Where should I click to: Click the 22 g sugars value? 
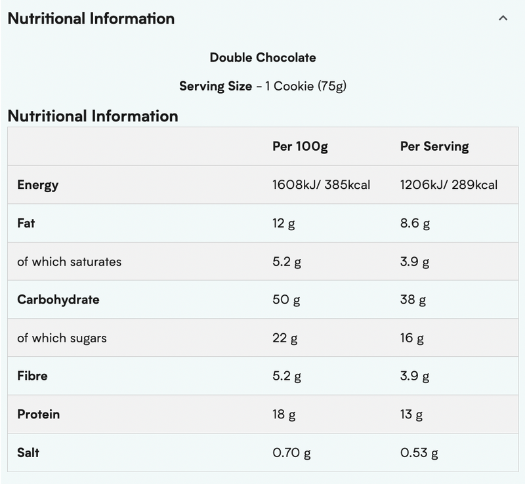click(285, 338)
